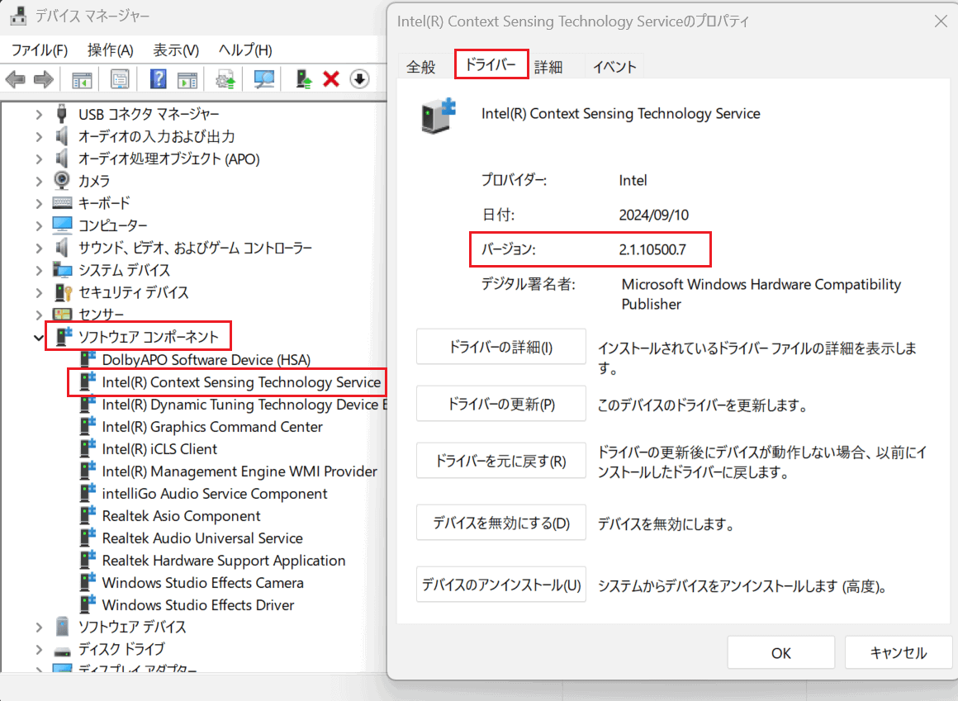958x701 pixels.
Task: Click the large device icon in properties dialog
Action: tap(439, 116)
